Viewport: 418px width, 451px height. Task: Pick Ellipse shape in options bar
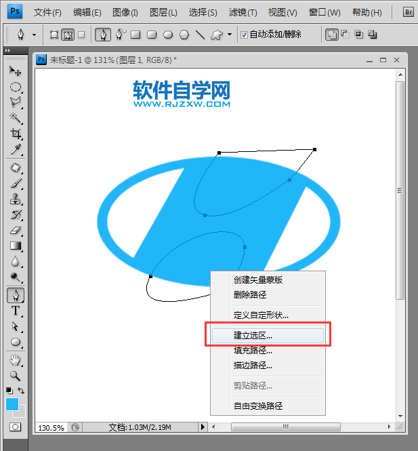pyautogui.click(x=168, y=35)
